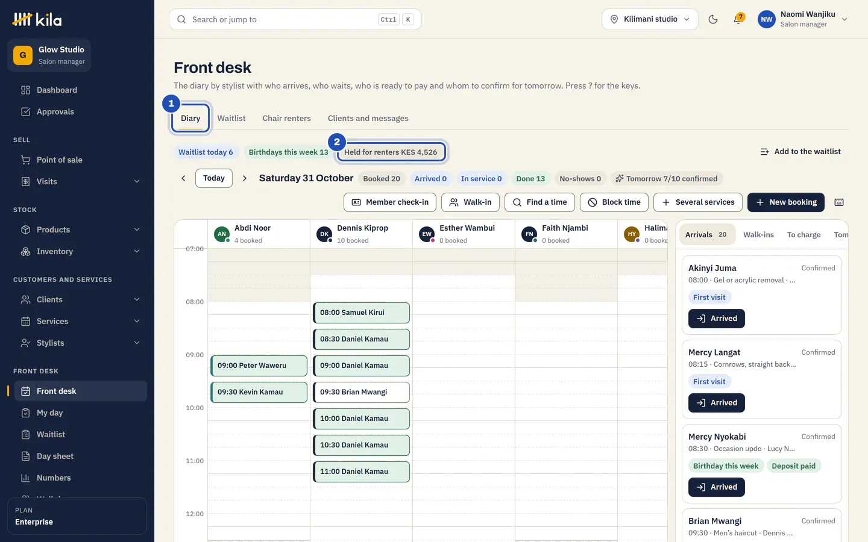Click Abdi Noor stylist avatar
This screenshot has width=868, height=542.
coord(222,234)
